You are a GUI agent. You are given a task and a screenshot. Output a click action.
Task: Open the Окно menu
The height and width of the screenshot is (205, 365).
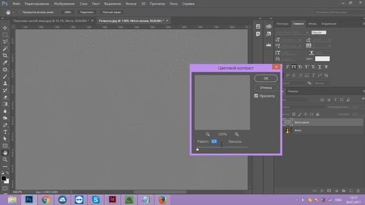tap(173, 4)
